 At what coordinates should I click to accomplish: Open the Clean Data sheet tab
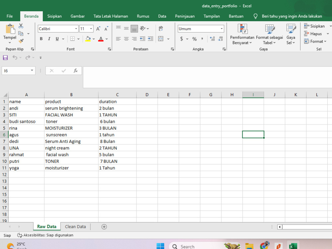tap(75, 226)
